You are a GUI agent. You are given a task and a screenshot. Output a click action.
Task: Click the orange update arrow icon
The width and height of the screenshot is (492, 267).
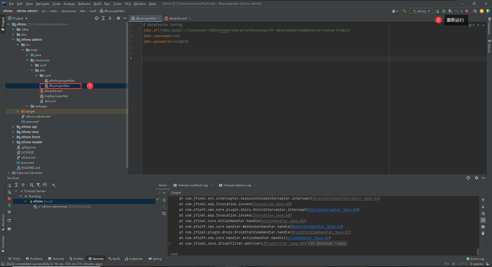click(482, 11)
